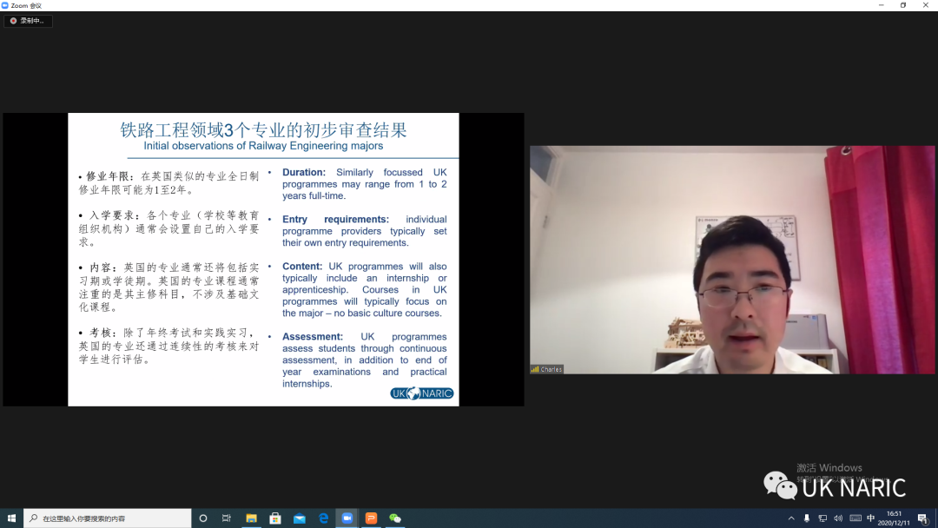Open the Action Center notifications

[x=923, y=518]
